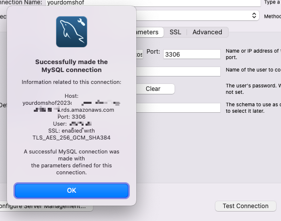
Task: Click the 'TLS_AES_256_GCM_SHA384' cipher text
Action: [72, 138]
